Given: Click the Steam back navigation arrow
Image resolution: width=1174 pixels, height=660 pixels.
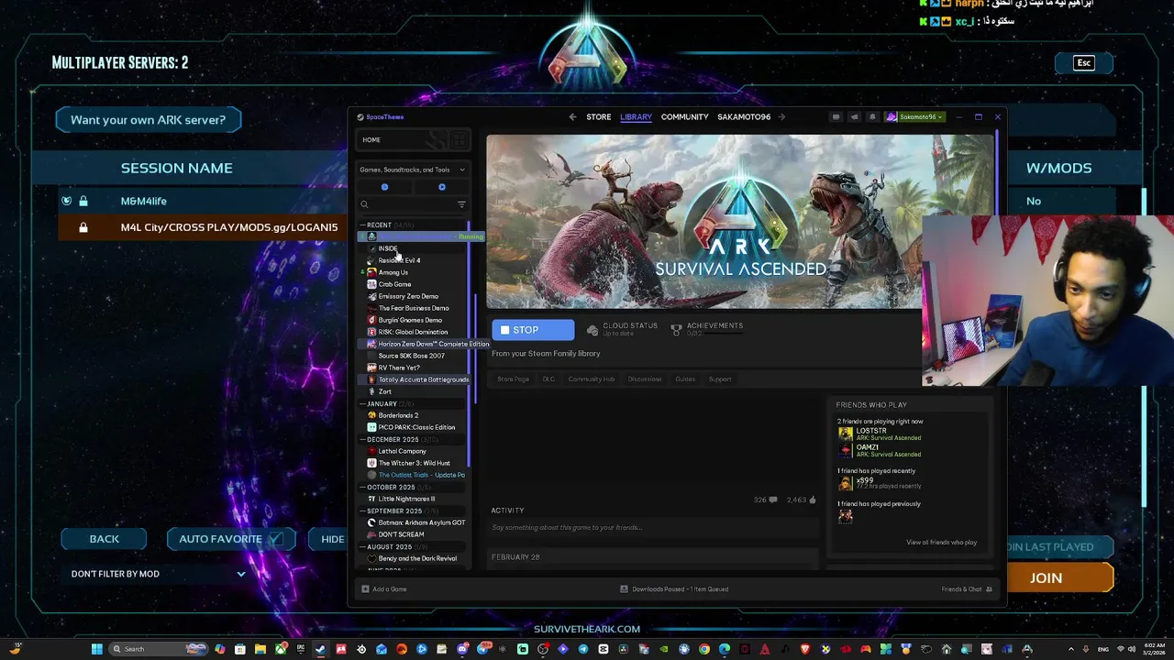Looking at the screenshot, I should 572,116.
